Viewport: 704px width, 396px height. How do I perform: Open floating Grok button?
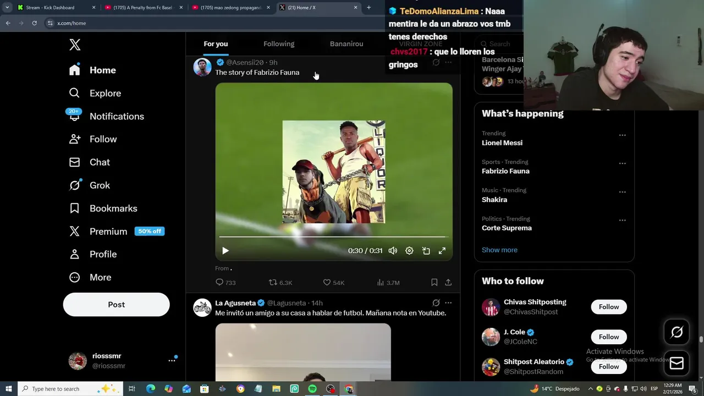tap(676, 332)
